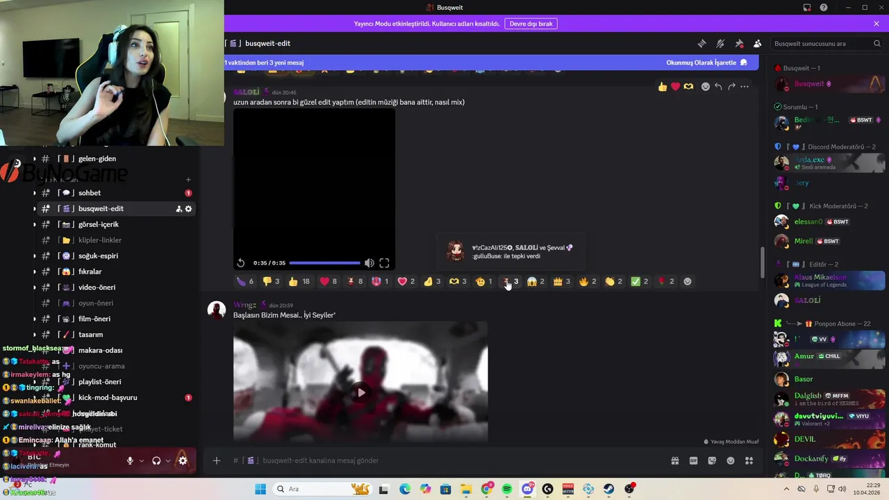
Task: Open the görsel-içerik channel
Action: click(99, 224)
